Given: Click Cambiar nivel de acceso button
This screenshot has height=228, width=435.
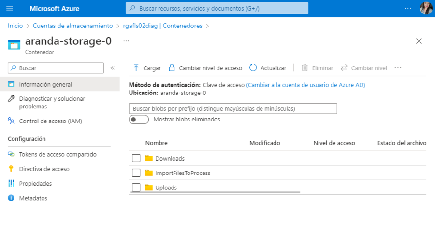Looking at the screenshot, I should point(205,68).
